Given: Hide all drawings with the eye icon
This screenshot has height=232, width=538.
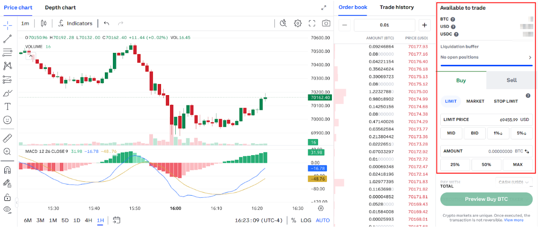Looking at the screenshot, I should (7, 209).
